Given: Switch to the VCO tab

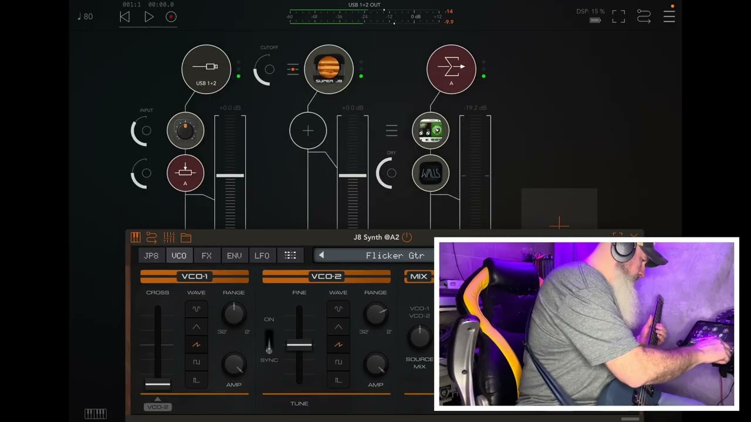Looking at the screenshot, I should pyautogui.click(x=179, y=256).
